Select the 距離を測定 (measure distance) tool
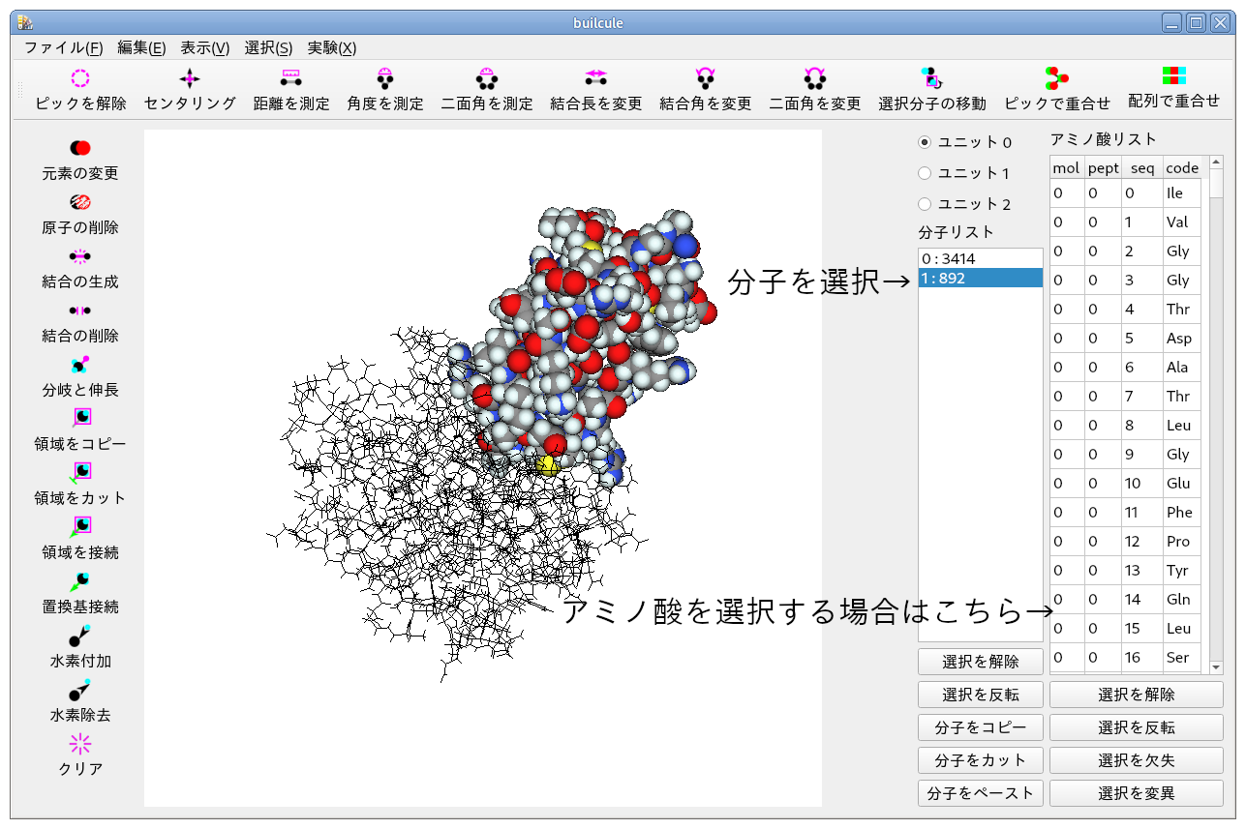1246x829 pixels. [290, 89]
